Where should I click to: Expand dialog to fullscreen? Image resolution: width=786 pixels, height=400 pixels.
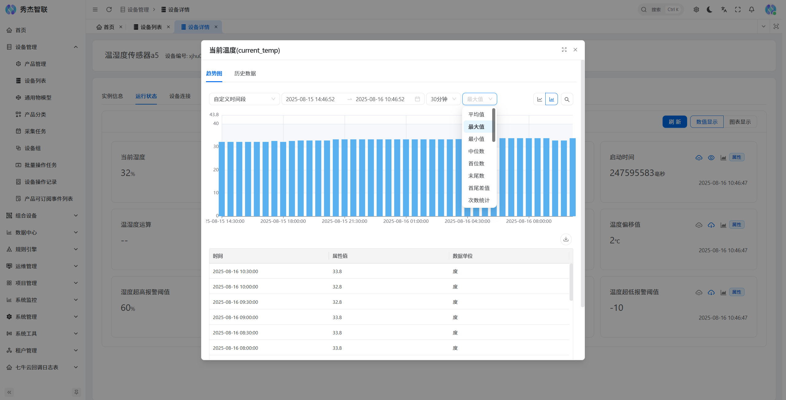click(564, 50)
